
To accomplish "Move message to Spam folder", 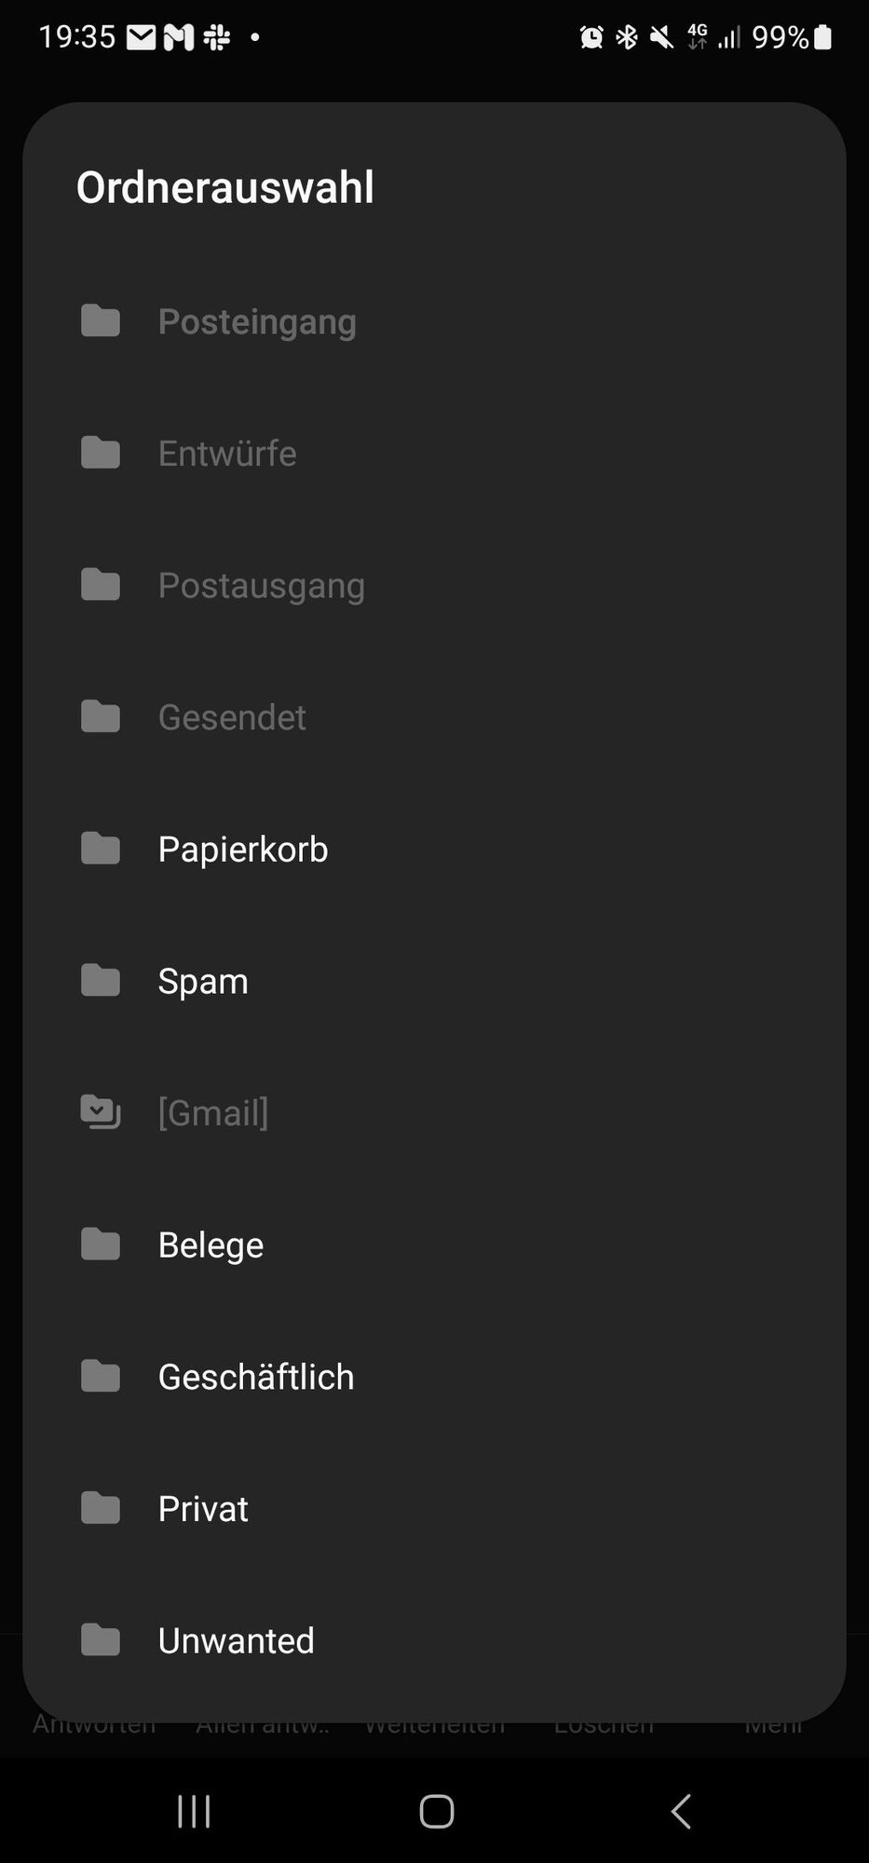I will [x=434, y=980].
